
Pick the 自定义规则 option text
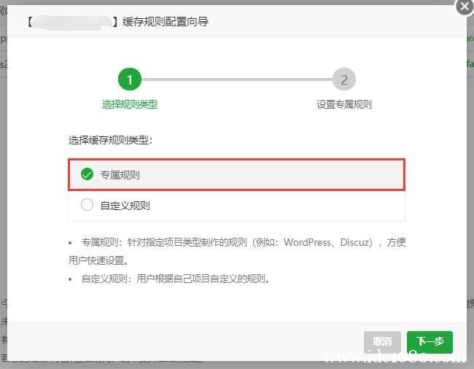pyautogui.click(x=125, y=206)
